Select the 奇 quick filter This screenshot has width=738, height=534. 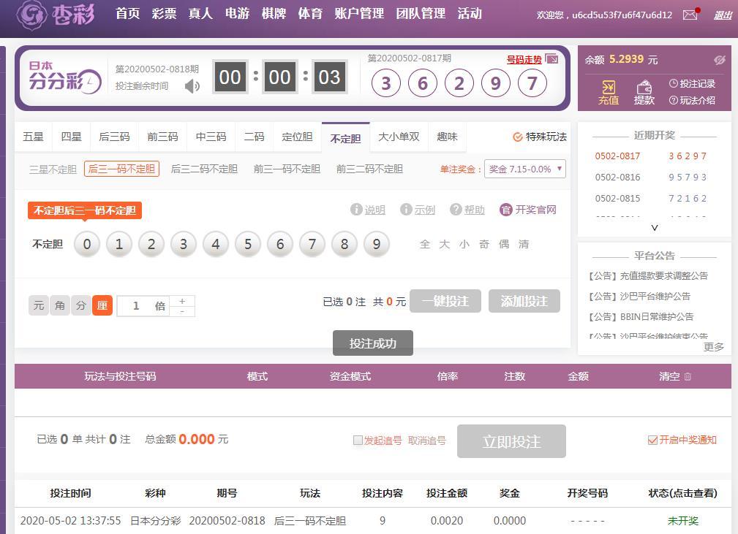[x=484, y=244]
